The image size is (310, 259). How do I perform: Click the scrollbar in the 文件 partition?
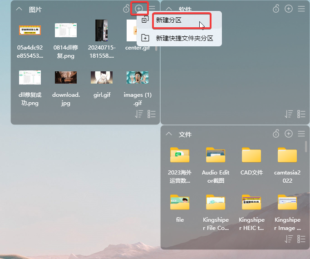click(306, 146)
